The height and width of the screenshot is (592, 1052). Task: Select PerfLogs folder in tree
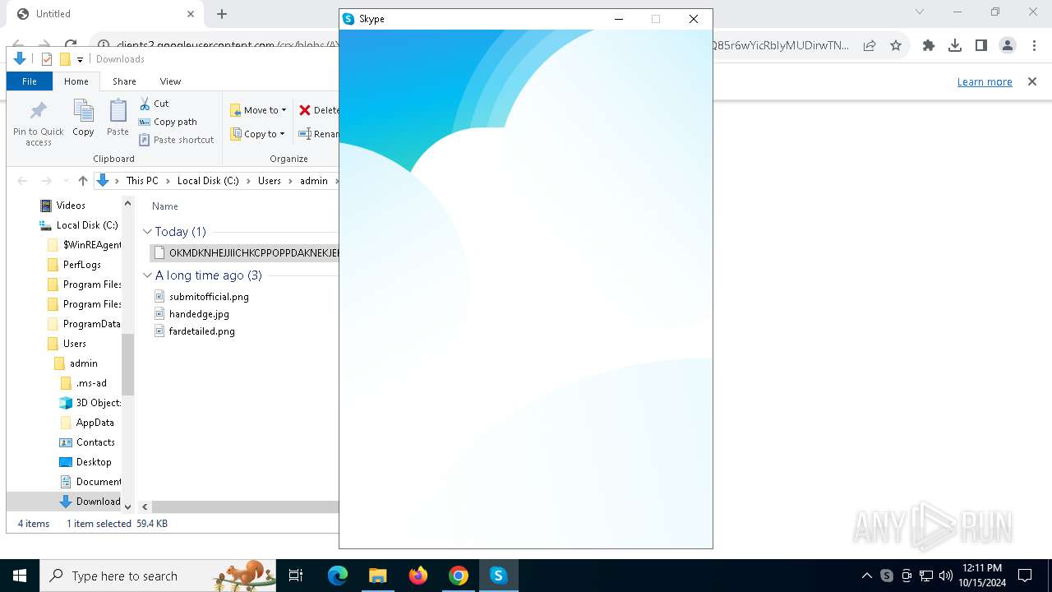[x=82, y=265]
